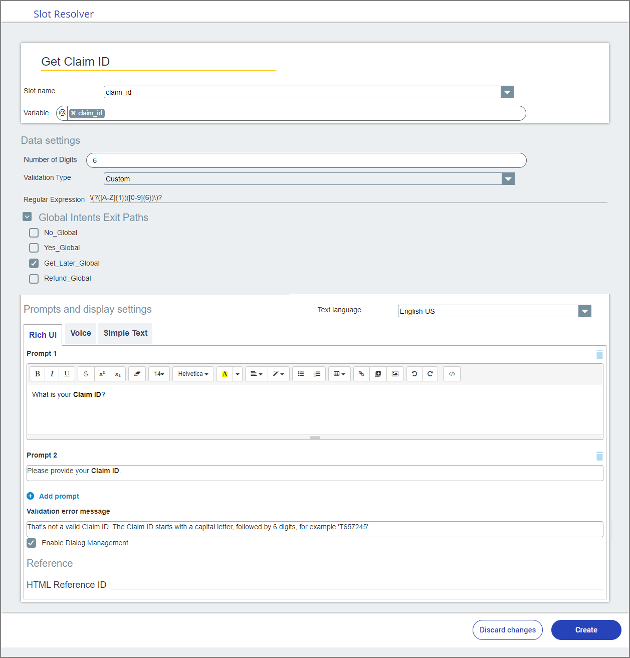Image resolution: width=630 pixels, height=658 pixels.
Task: Click the video insert icon
Action: pyautogui.click(x=378, y=374)
